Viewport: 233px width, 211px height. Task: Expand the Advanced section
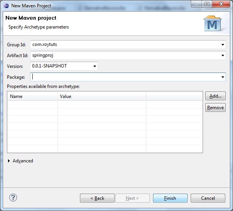pyautogui.click(x=9, y=161)
